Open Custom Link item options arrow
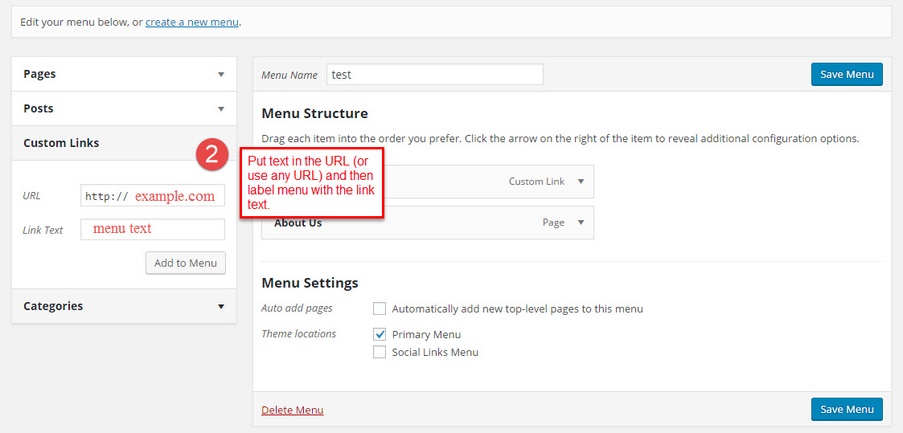 581,182
